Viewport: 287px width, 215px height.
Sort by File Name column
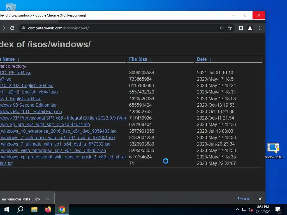7,59
